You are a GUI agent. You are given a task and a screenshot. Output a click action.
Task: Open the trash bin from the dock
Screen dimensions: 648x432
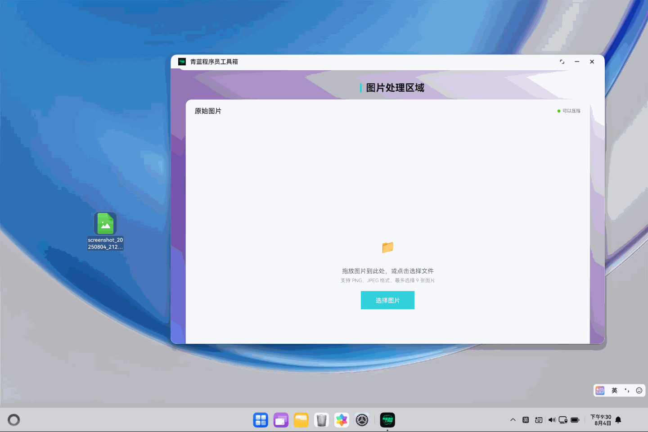(x=321, y=419)
